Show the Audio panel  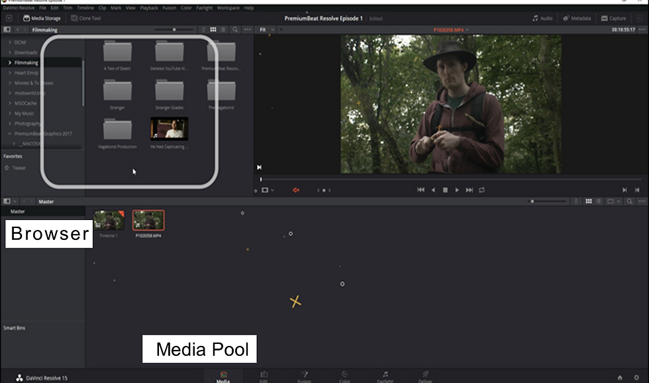click(x=542, y=18)
